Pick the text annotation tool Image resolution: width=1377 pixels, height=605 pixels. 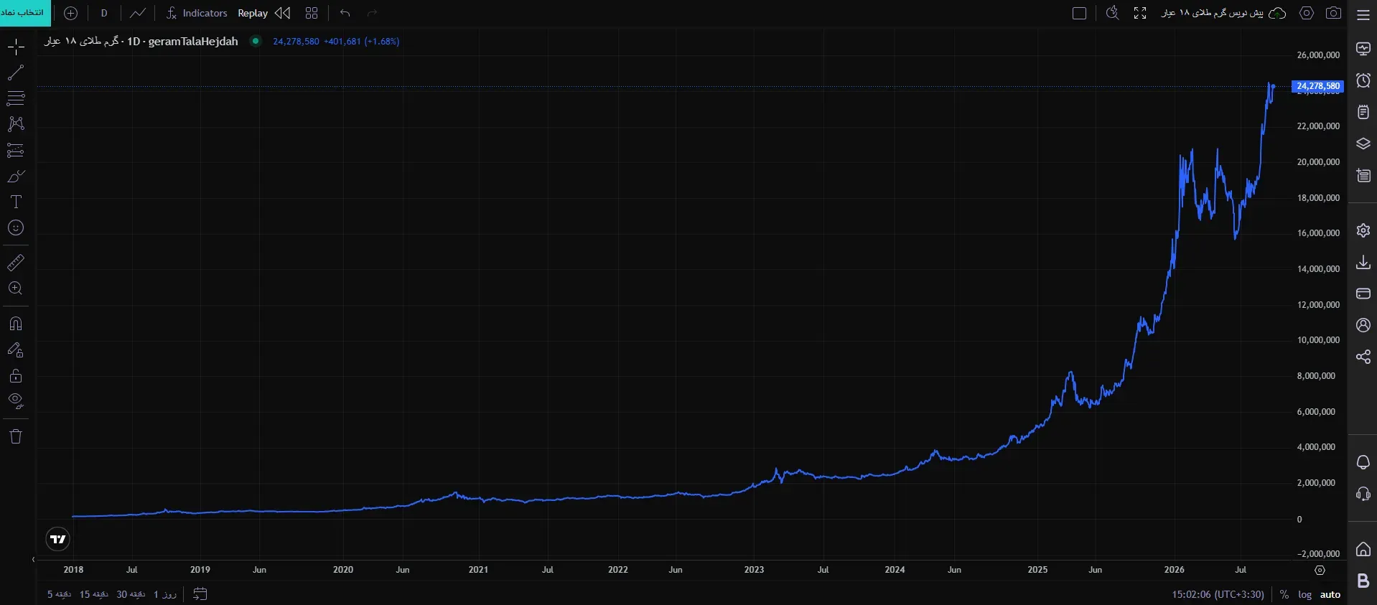click(16, 202)
